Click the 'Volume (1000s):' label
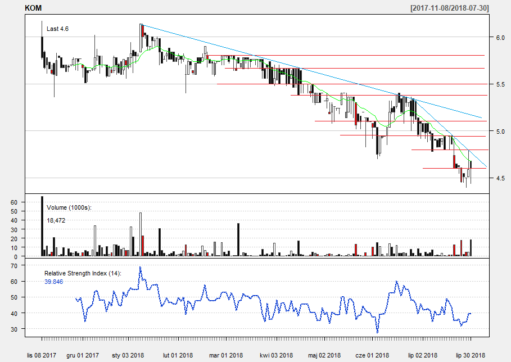Viewport: 511px width, 362px height. [69, 207]
